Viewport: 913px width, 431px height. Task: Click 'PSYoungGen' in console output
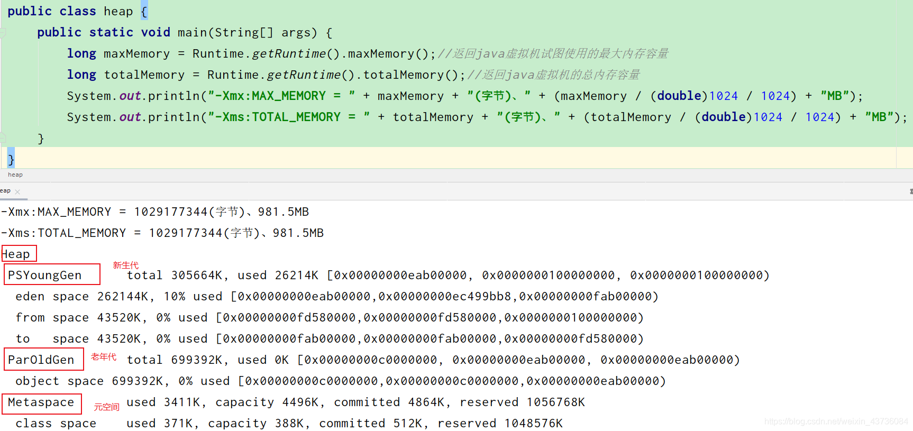click(45, 276)
